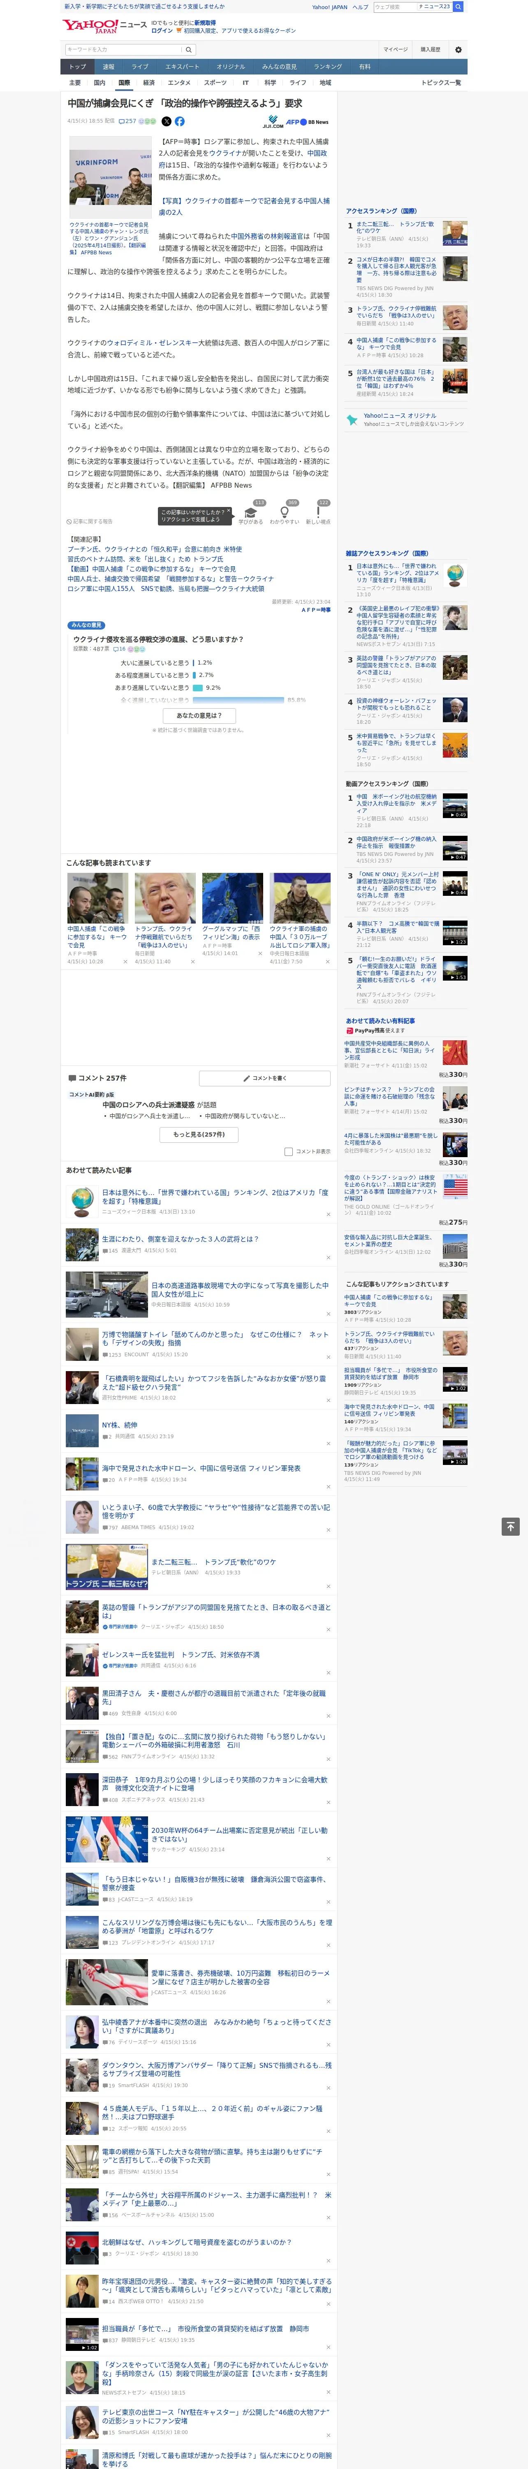
Task: Click the 学びがある graduation cap reaction
Action: (251, 514)
